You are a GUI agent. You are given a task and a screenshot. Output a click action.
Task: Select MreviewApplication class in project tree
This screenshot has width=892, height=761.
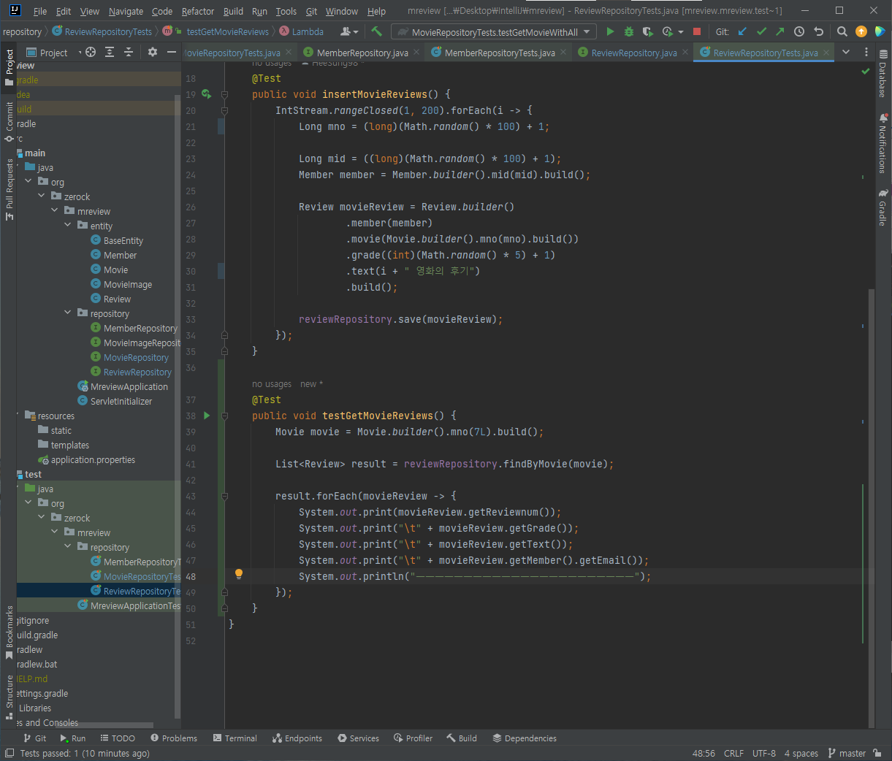click(129, 386)
